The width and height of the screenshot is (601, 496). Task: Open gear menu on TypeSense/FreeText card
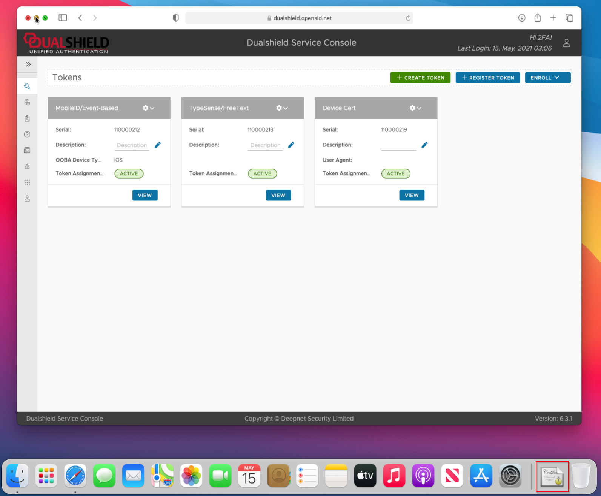pos(282,108)
